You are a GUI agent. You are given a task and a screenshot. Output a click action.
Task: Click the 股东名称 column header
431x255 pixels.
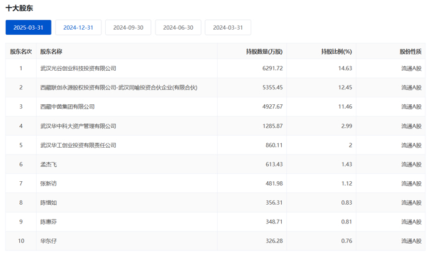(x=51, y=51)
